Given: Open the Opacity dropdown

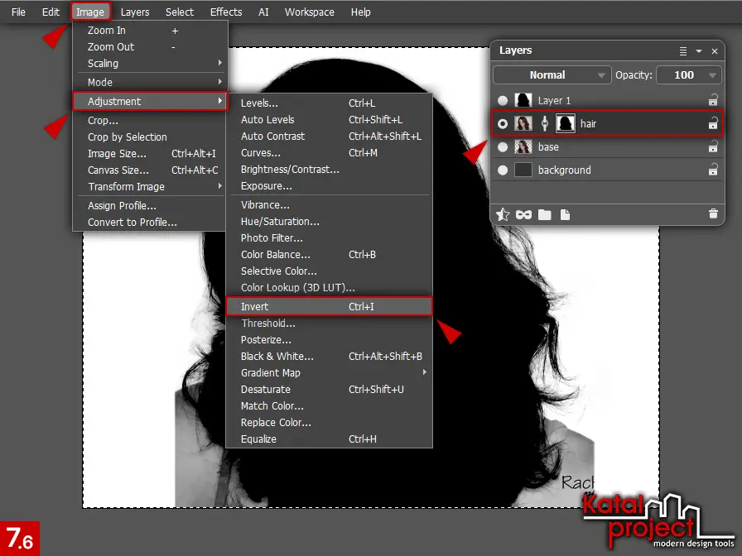Looking at the screenshot, I should tap(689, 74).
